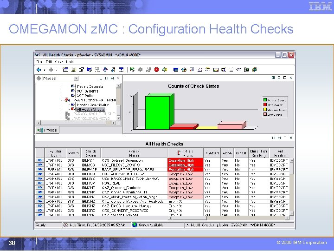Screen dimensions: 334x251
Task: Close the Counts of Check States pane
Action: [291, 78]
